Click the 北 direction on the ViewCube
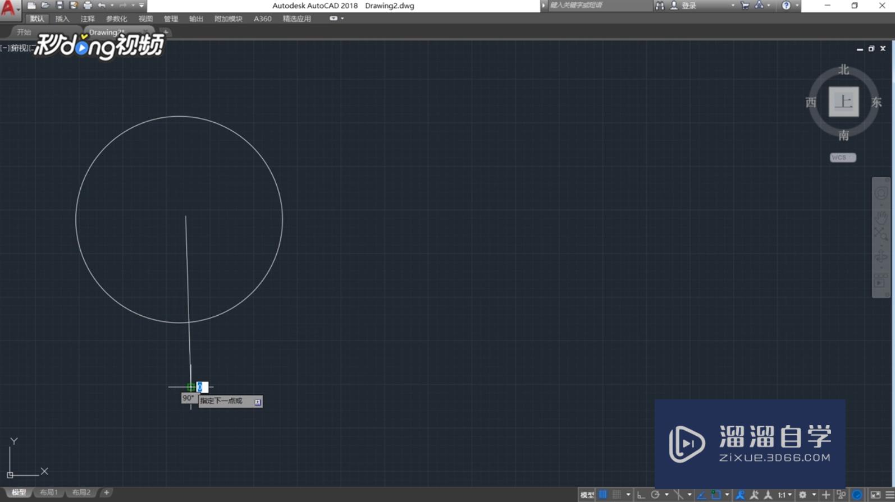The height and width of the screenshot is (502, 895). [843, 70]
